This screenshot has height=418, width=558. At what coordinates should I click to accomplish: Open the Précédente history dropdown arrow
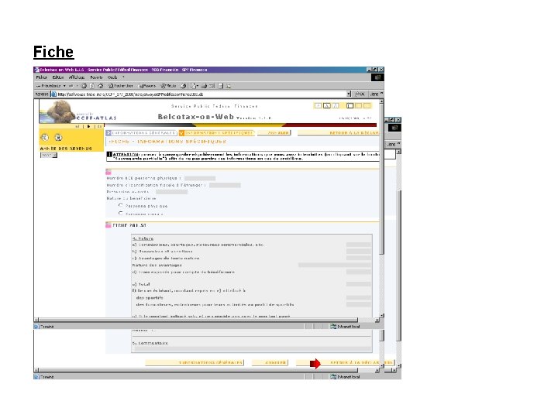click(x=64, y=86)
